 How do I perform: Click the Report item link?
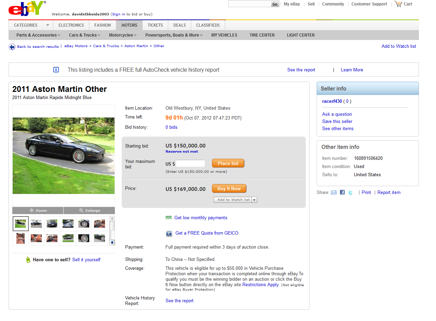(389, 193)
